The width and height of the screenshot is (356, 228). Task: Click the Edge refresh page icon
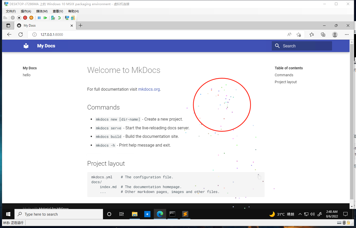click(21, 35)
